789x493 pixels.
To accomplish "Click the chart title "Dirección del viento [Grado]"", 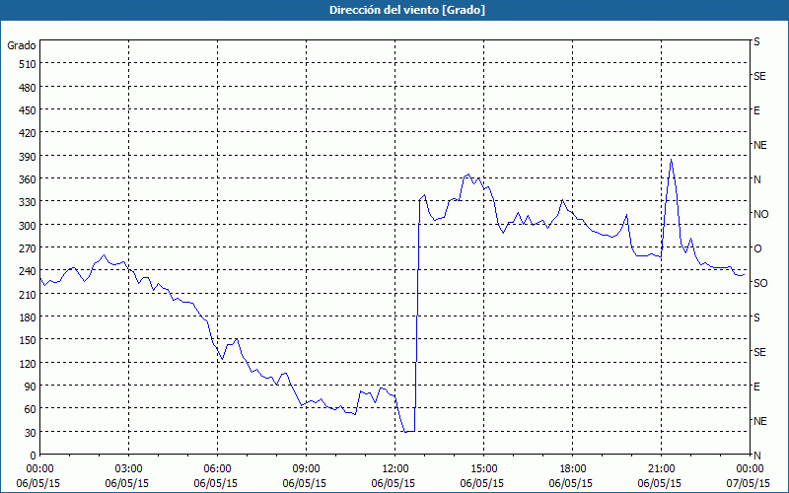I will coord(407,10).
